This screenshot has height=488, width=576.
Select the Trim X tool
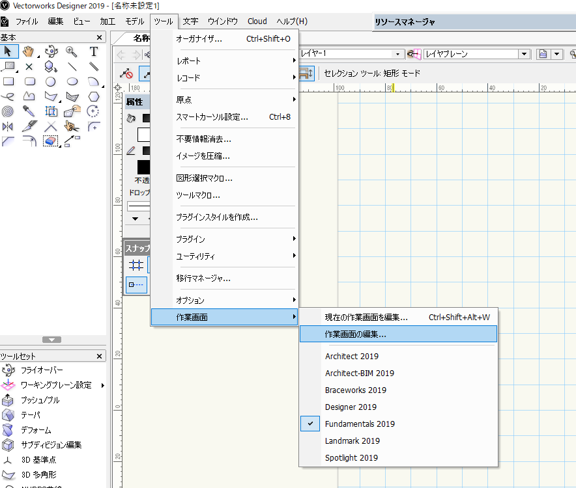pyautogui.click(x=51, y=127)
